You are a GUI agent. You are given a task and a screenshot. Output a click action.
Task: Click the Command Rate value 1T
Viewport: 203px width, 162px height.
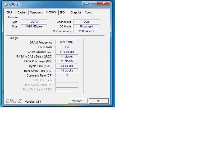click(x=67, y=75)
